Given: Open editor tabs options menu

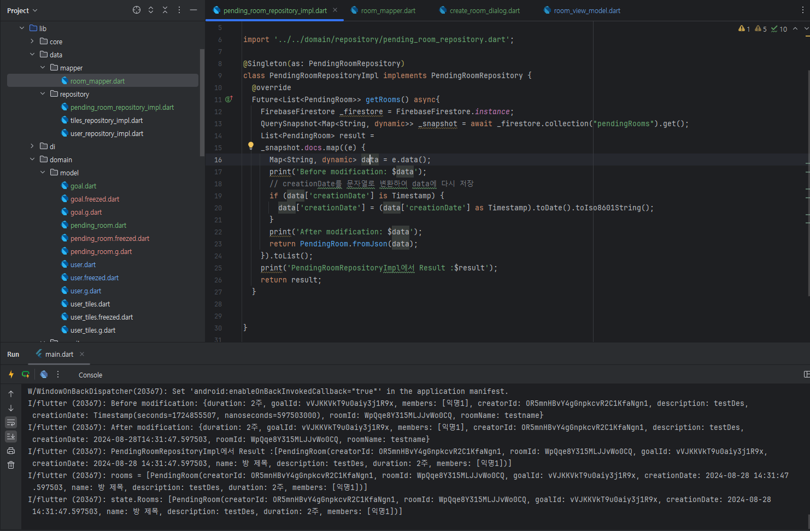Looking at the screenshot, I should click(802, 10).
